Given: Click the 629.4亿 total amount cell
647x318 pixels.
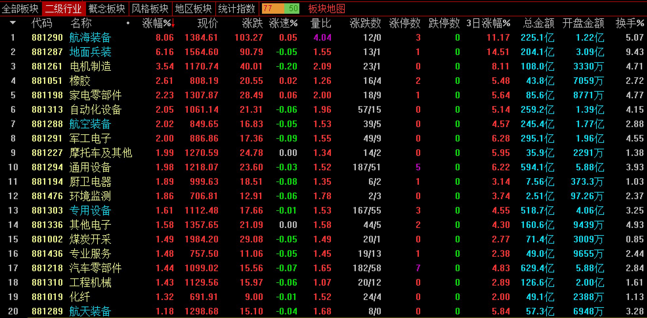Looking at the screenshot, I should pyautogui.click(x=537, y=268).
